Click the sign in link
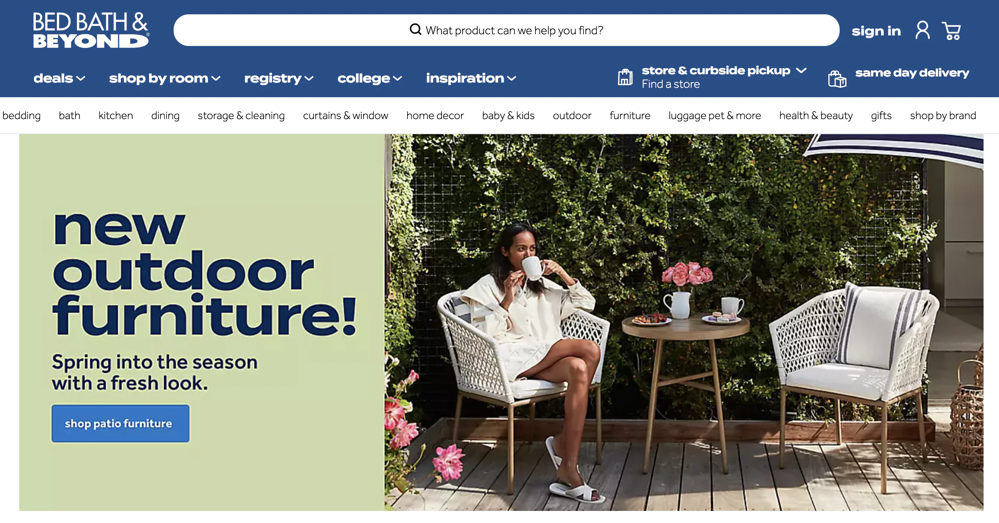This screenshot has width=999, height=523. (x=876, y=31)
